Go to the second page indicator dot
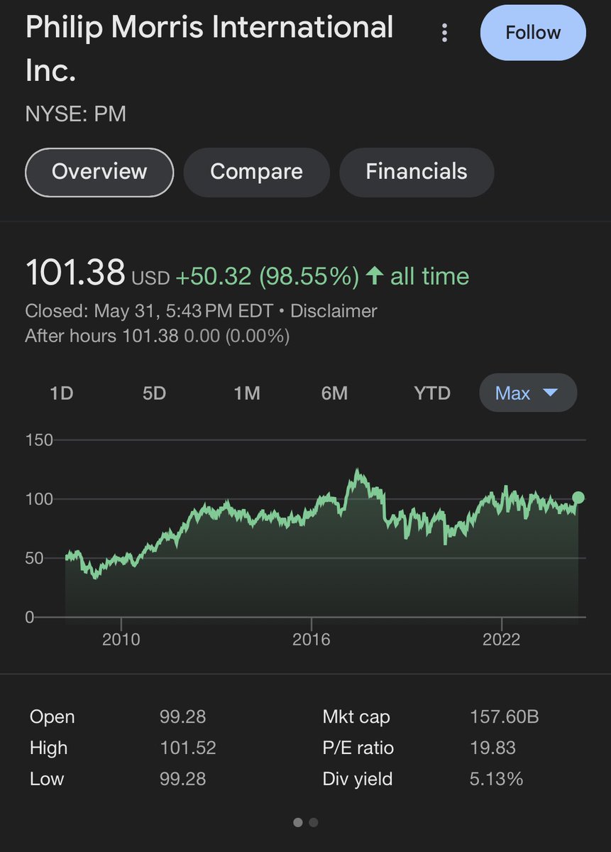The image size is (611, 852). [x=314, y=822]
